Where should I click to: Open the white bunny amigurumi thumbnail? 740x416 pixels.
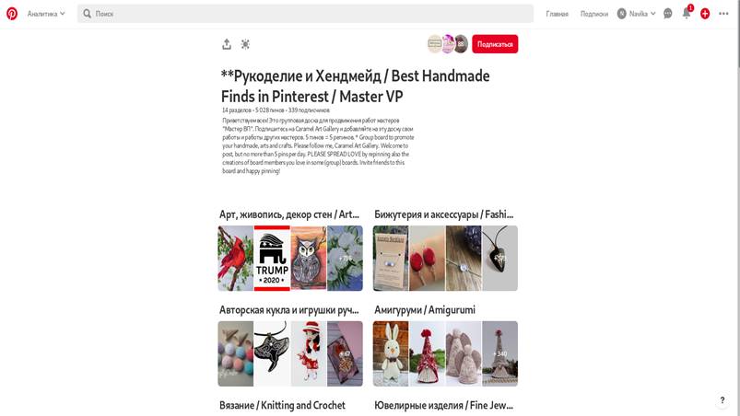click(391, 353)
